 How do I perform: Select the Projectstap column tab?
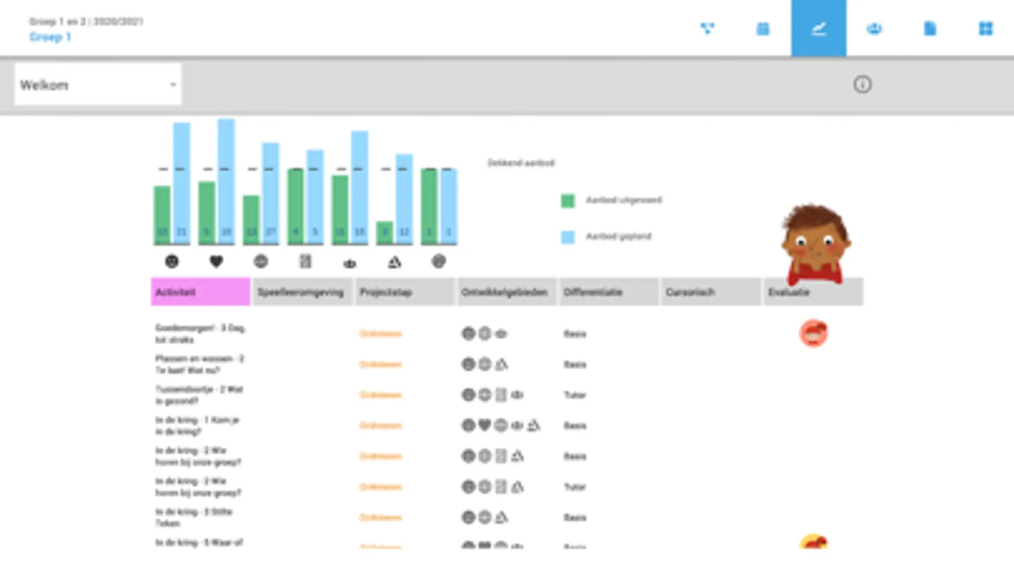click(405, 292)
